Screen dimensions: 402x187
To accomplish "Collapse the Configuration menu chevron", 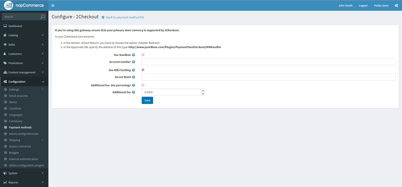I will pos(43,82).
